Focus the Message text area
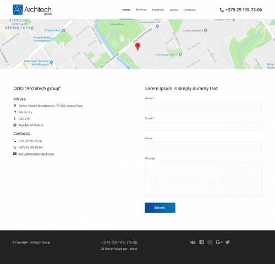Image resolution: width=275 pixels, height=264 pixels. coord(204,179)
